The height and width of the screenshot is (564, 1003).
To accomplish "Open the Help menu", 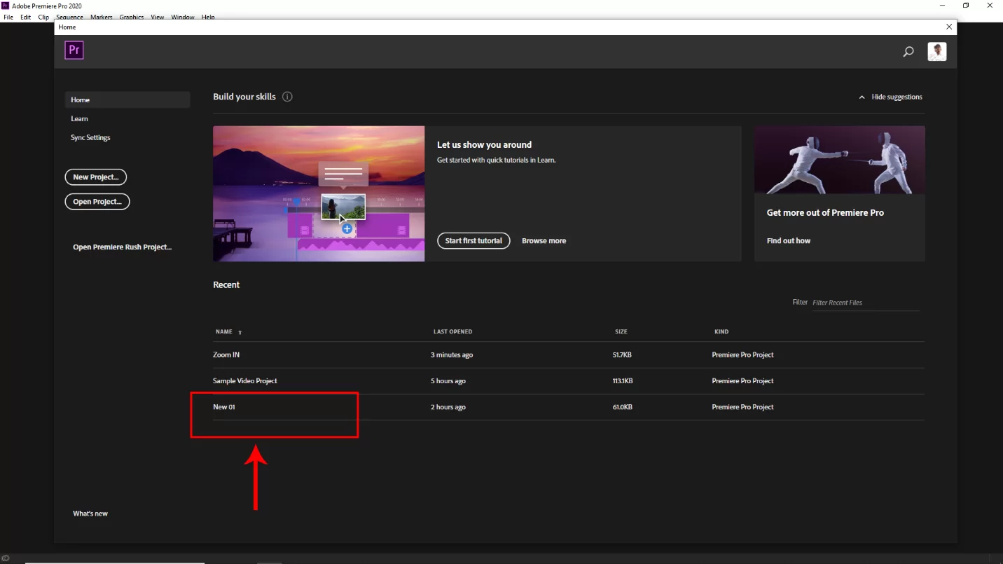I will (x=208, y=17).
